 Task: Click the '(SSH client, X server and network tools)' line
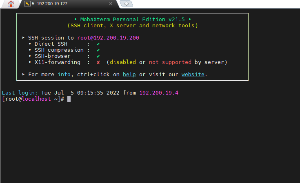click(x=132, y=26)
